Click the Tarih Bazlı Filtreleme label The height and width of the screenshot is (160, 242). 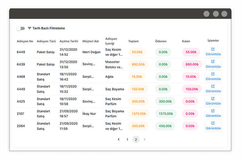coord(49,28)
